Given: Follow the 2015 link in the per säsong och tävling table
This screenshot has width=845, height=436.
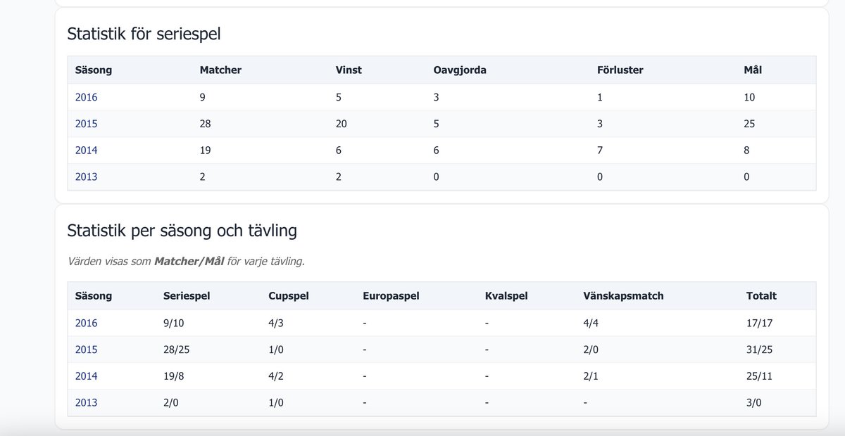Looking at the screenshot, I should point(86,350).
